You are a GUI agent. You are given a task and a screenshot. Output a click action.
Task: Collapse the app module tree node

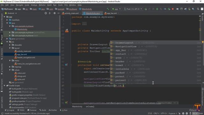(4, 17)
